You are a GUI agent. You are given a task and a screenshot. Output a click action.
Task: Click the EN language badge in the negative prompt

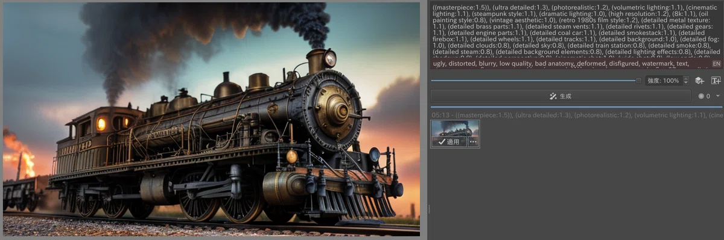click(716, 63)
